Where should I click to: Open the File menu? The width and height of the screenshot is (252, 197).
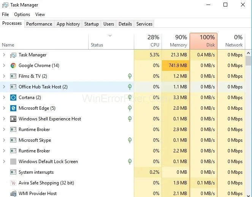[5, 14]
